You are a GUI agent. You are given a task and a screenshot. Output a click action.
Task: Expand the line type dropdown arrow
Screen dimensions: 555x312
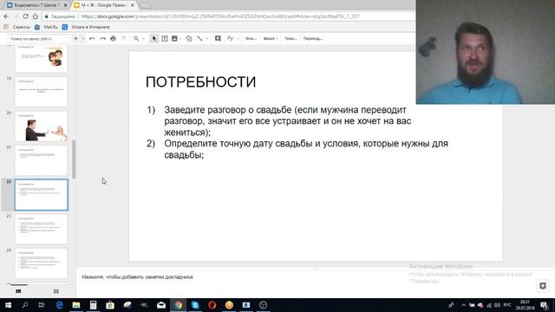pyautogui.click(x=207, y=38)
